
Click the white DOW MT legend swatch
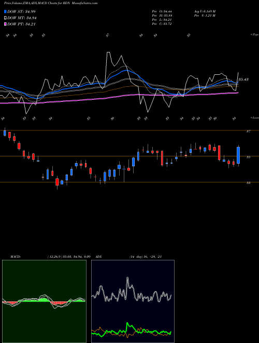(x=5, y=18)
